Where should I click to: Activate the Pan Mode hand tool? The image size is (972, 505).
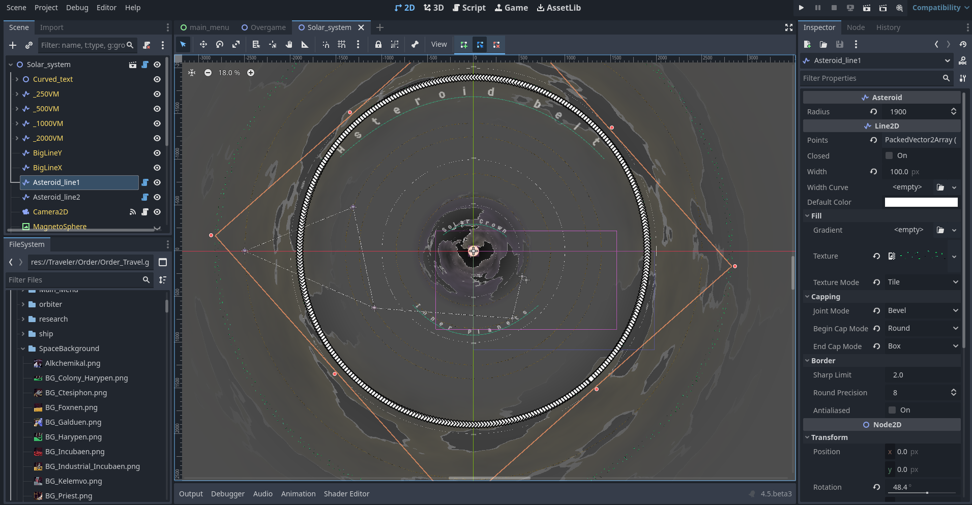pos(289,45)
